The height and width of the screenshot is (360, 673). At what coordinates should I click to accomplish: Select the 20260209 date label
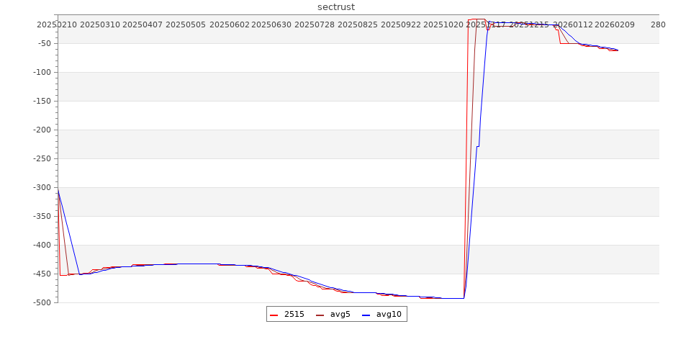615,24
